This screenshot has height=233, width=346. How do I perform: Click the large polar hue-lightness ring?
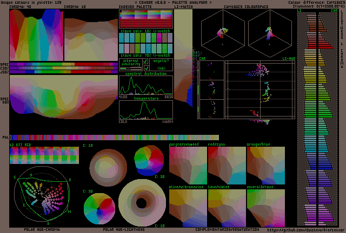[x=143, y=204]
